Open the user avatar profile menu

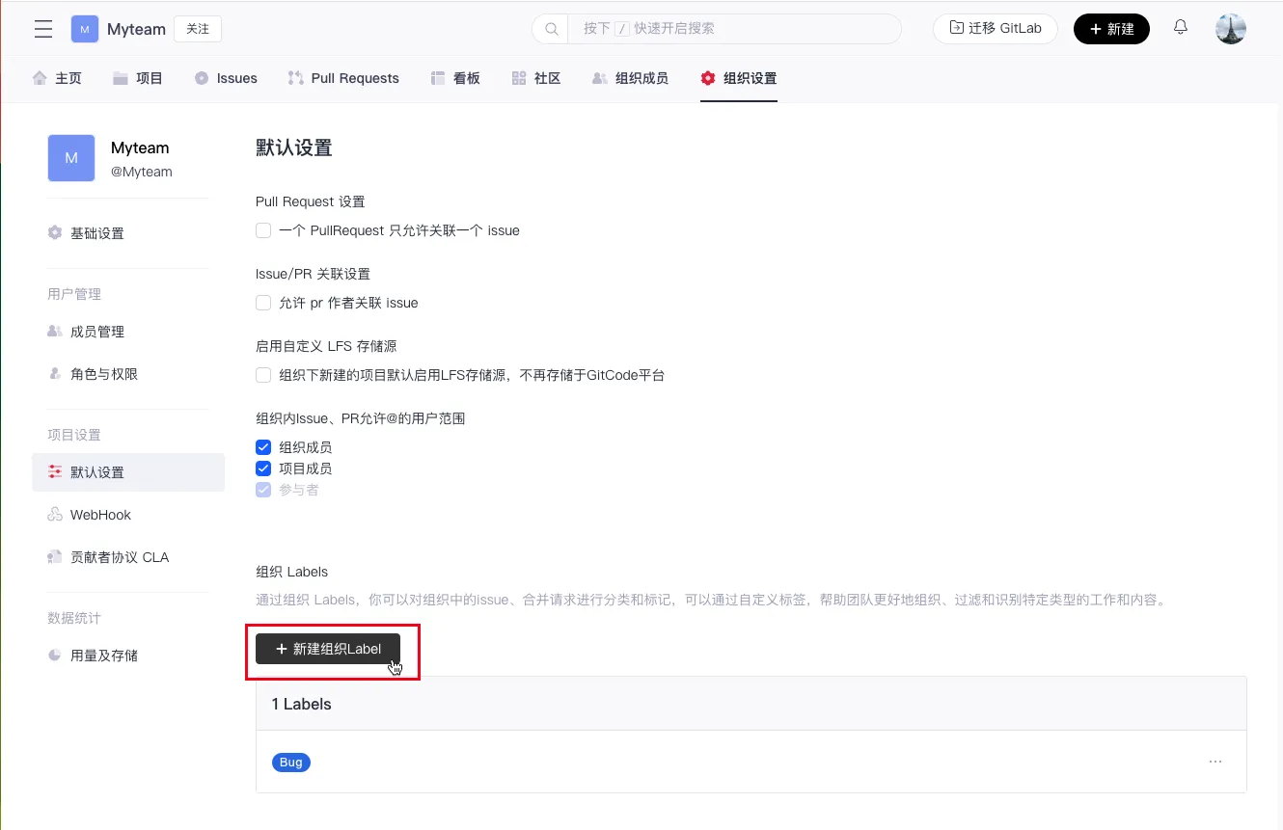[1230, 29]
